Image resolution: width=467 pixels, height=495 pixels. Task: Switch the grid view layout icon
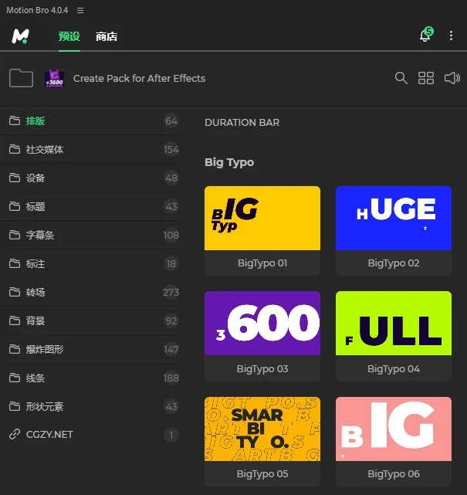click(426, 78)
